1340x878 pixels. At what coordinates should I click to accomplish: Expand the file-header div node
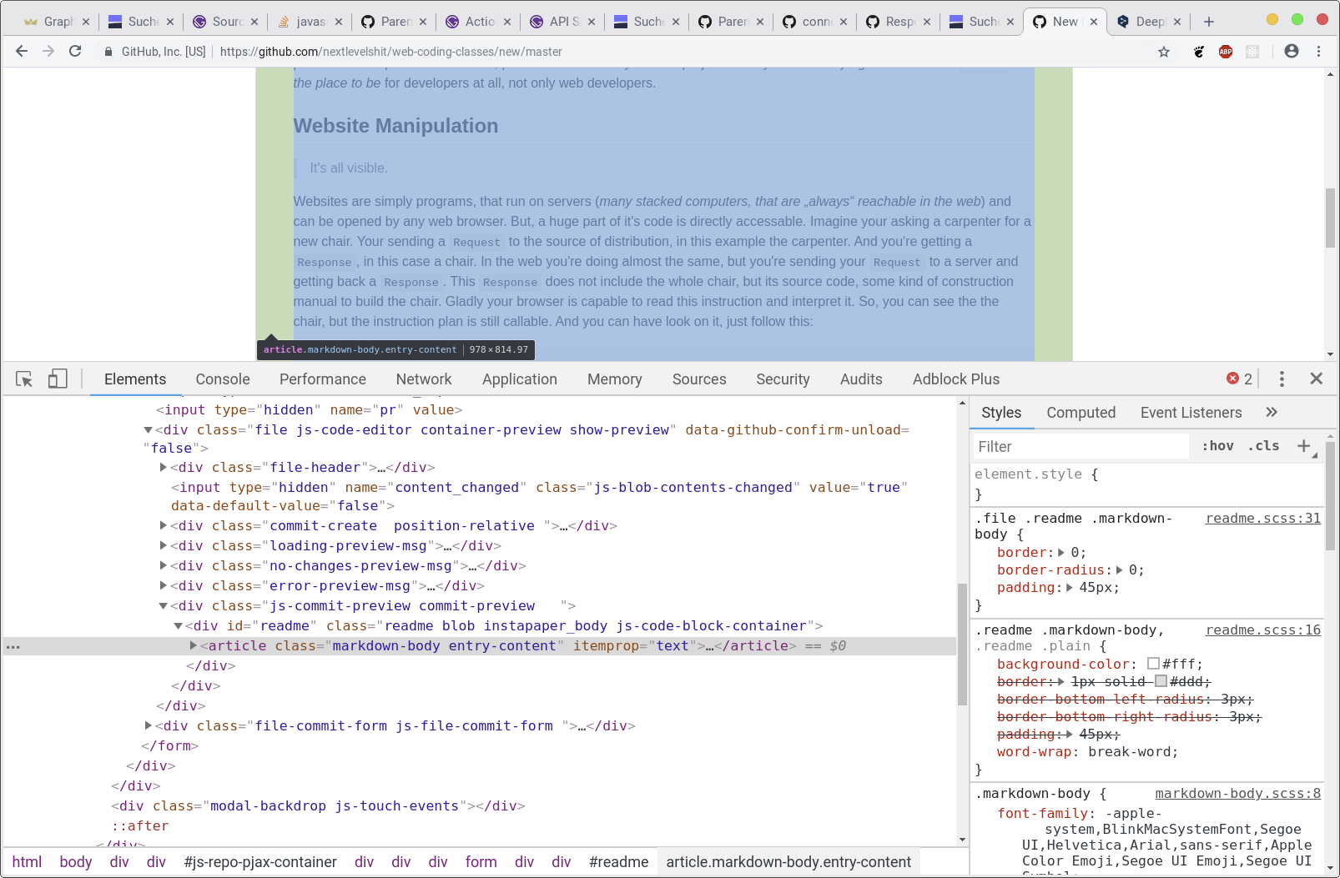(x=164, y=467)
